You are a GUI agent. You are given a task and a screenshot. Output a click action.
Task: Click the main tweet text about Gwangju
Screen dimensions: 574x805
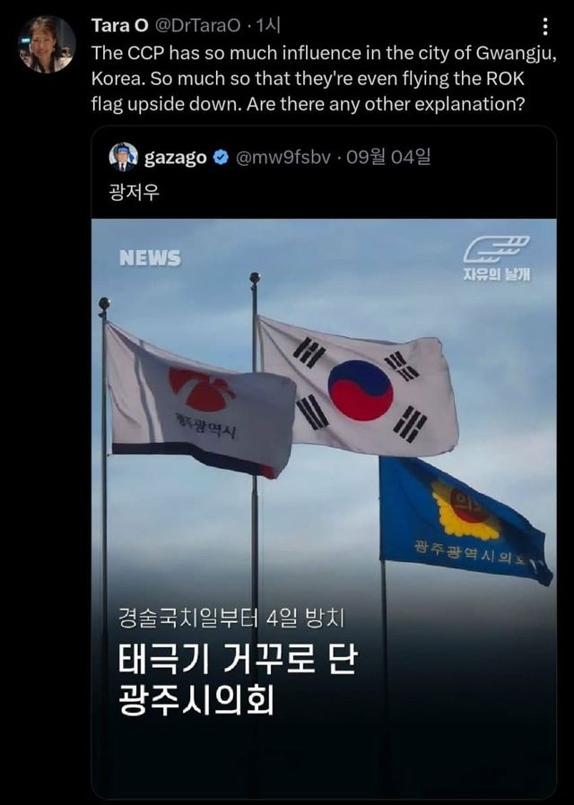point(324,79)
